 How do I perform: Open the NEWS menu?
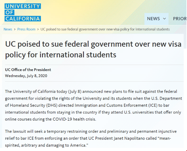[x=156, y=19]
